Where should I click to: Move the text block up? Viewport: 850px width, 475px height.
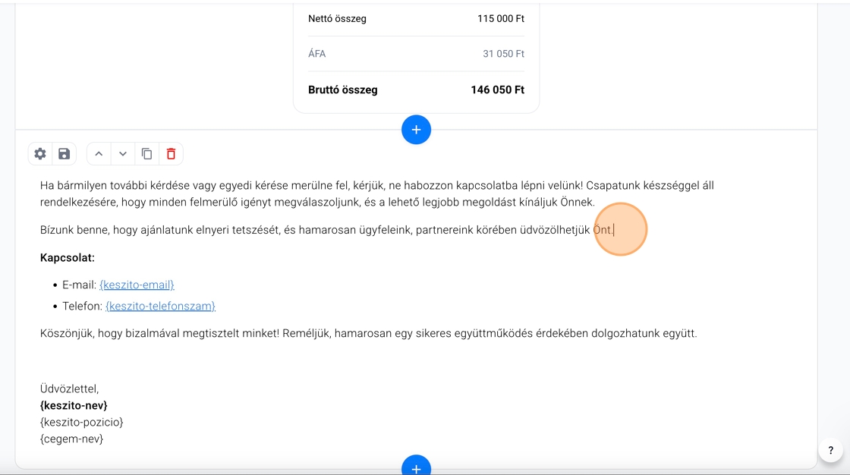coord(99,154)
